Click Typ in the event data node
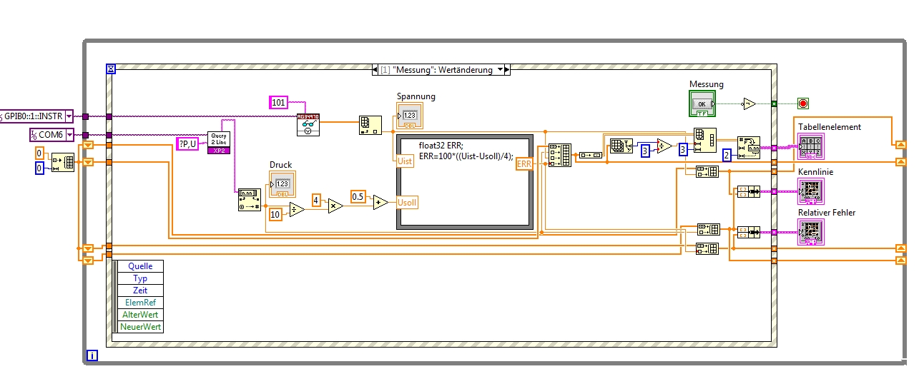Screen dimensions: 924x384 [141, 278]
